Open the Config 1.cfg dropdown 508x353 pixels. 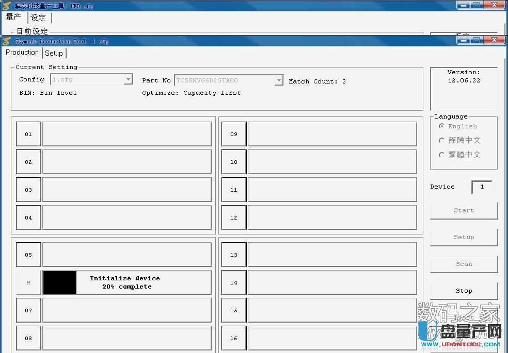pos(128,80)
